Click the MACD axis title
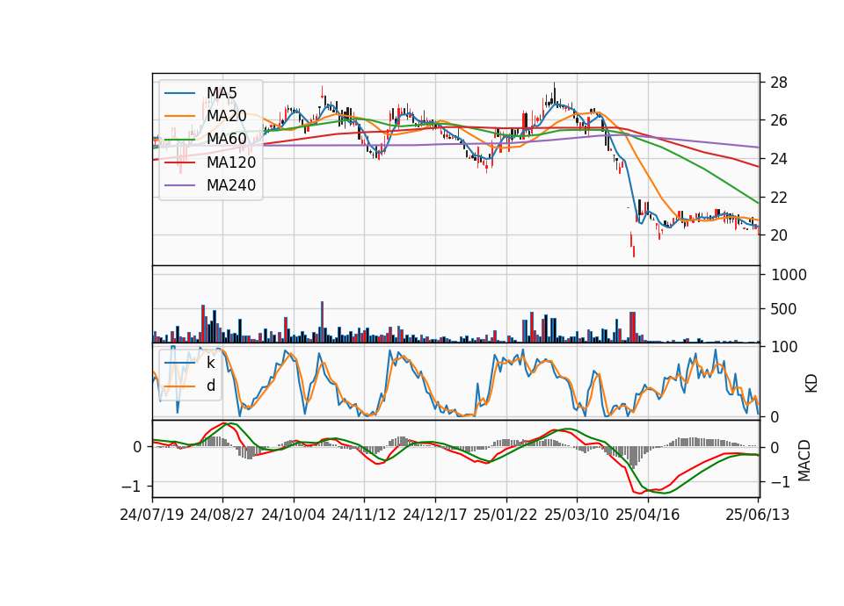Image resolution: width=844 pixels, height=606 pixels. pyautogui.click(x=804, y=460)
